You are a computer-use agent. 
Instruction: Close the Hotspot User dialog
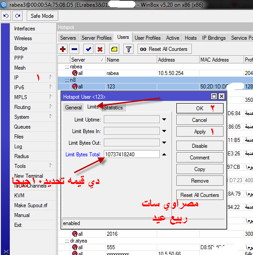coord(221,96)
